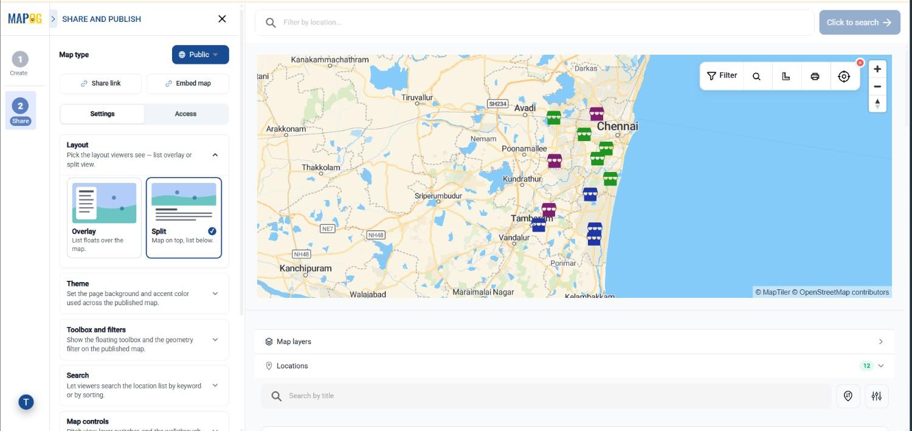
Task: Click the Locations pin icon
Action: point(269,366)
